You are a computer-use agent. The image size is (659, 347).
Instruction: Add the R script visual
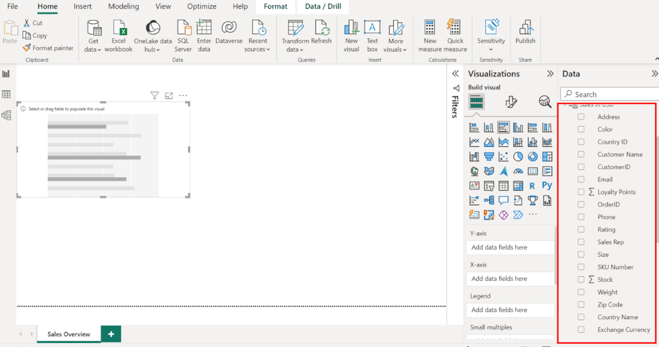point(532,185)
